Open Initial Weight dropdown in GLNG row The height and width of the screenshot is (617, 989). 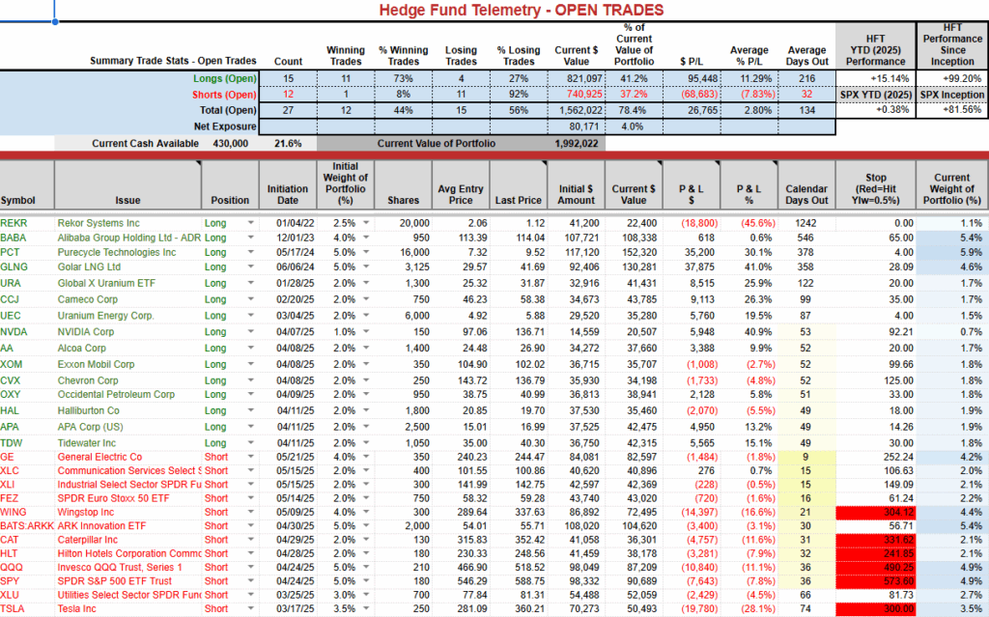pyautogui.click(x=366, y=266)
